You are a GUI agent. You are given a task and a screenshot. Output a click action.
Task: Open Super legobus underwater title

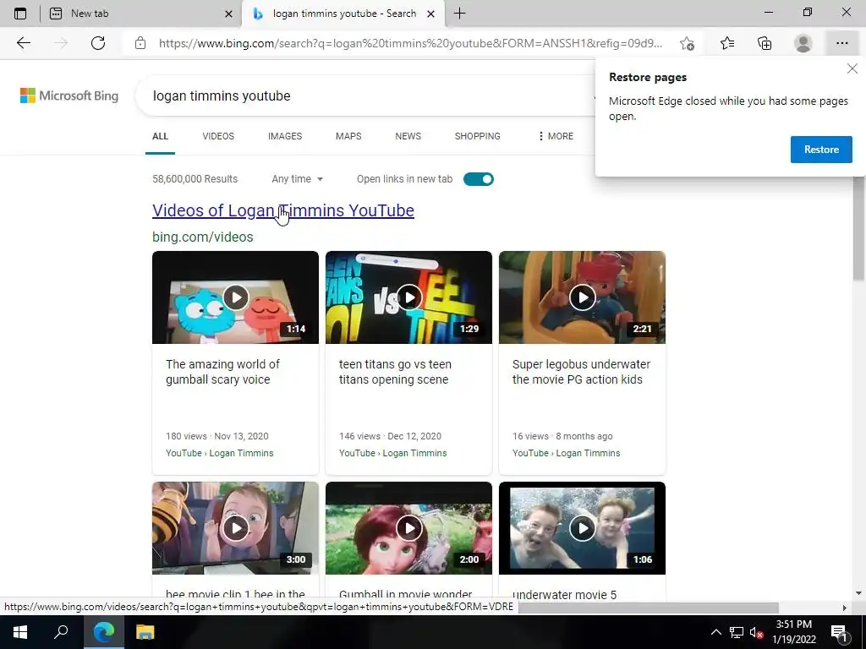click(581, 372)
